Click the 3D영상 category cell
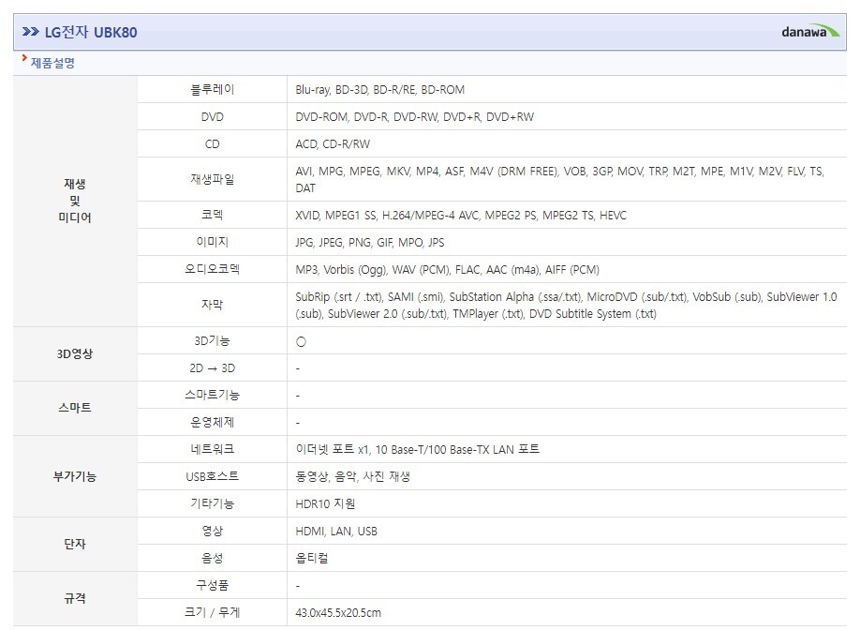860x630 pixels. point(75,354)
